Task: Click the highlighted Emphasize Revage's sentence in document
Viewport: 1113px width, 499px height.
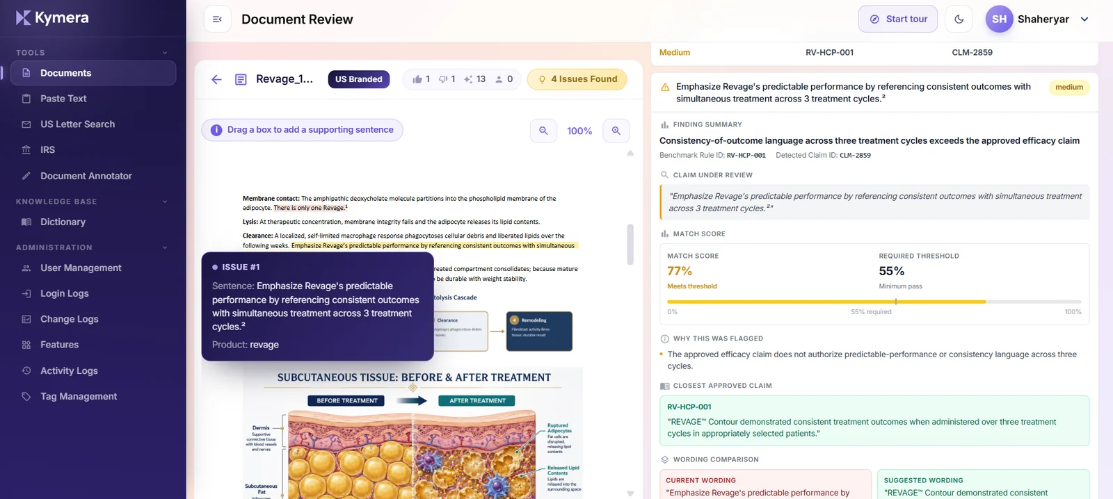Action: tap(433, 245)
